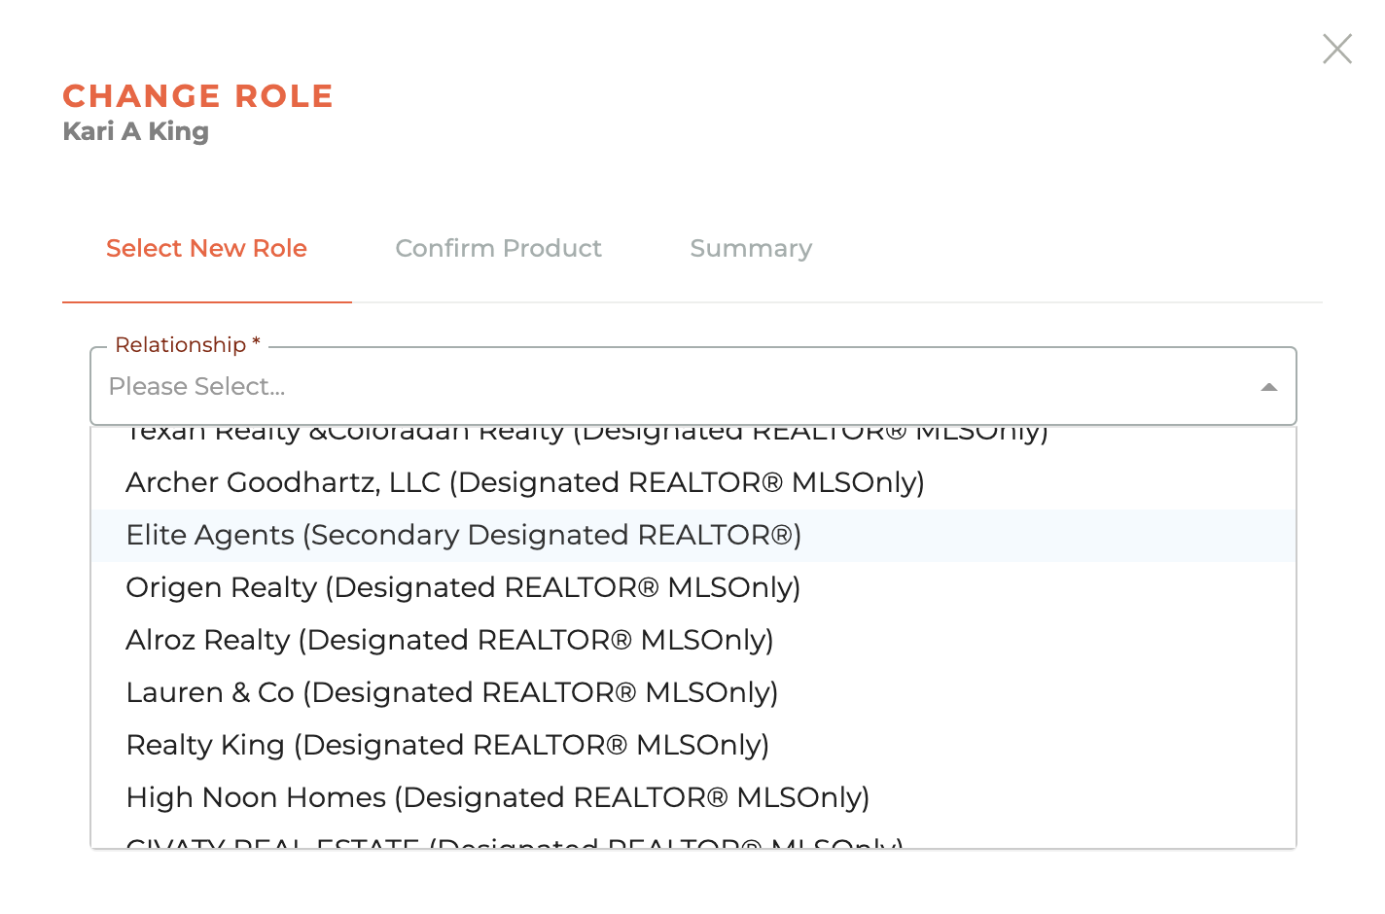The image size is (1385, 914).
Task: Choose Archer Goodhartz, LLC from the list
Action: [x=525, y=482]
